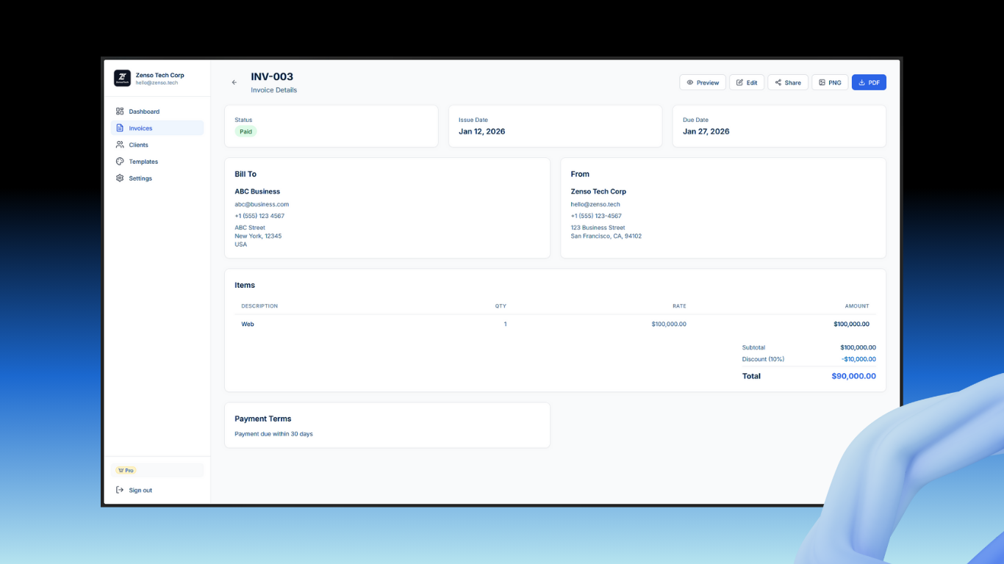Switch to the Invoices section
The width and height of the screenshot is (1004, 564).
coord(139,128)
